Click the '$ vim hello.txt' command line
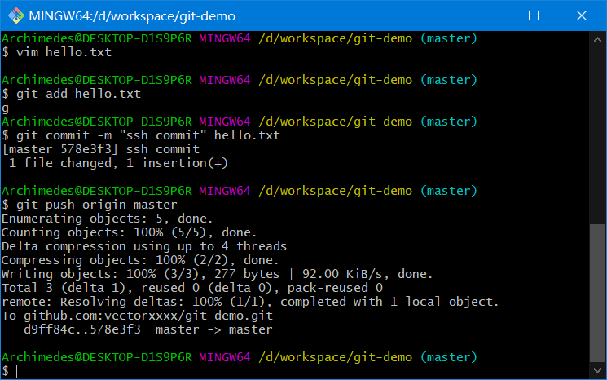This screenshot has height=380, width=607. 56,52
